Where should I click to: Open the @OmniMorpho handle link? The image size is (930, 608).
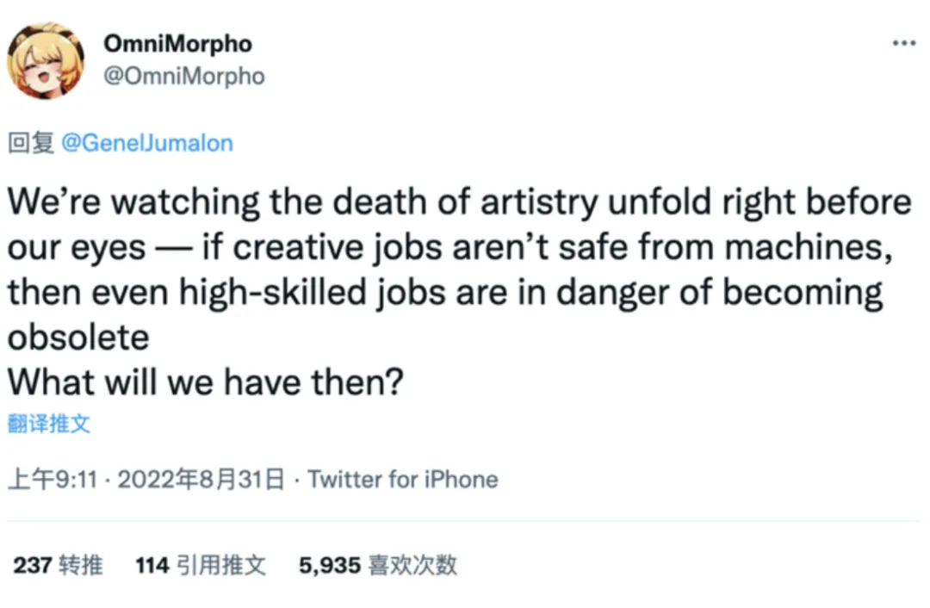point(184,76)
